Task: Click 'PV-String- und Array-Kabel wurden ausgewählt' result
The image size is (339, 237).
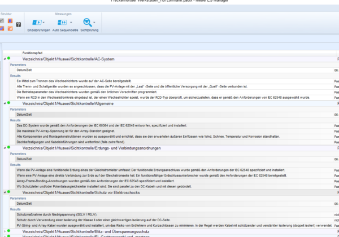Action: click(174, 226)
